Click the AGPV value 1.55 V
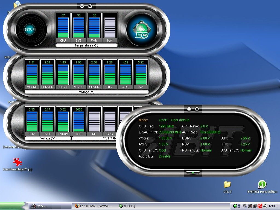The width and height of the screenshot is (280, 210). click(164, 144)
